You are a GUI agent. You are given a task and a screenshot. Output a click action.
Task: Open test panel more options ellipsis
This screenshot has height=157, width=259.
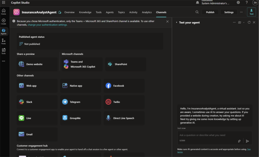(x=234, y=22)
